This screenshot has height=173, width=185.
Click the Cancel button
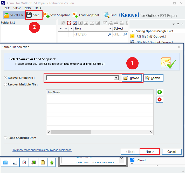point(172,152)
